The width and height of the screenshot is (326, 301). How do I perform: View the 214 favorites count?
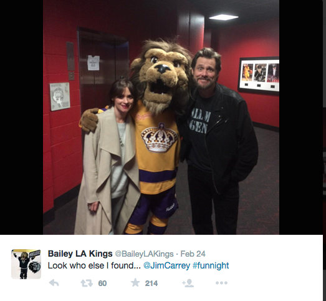(x=151, y=284)
